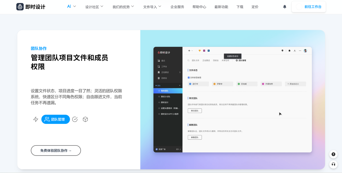The image size is (342, 173).
Task: Click the Photoshop import icon in preview
Action: point(209,50)
